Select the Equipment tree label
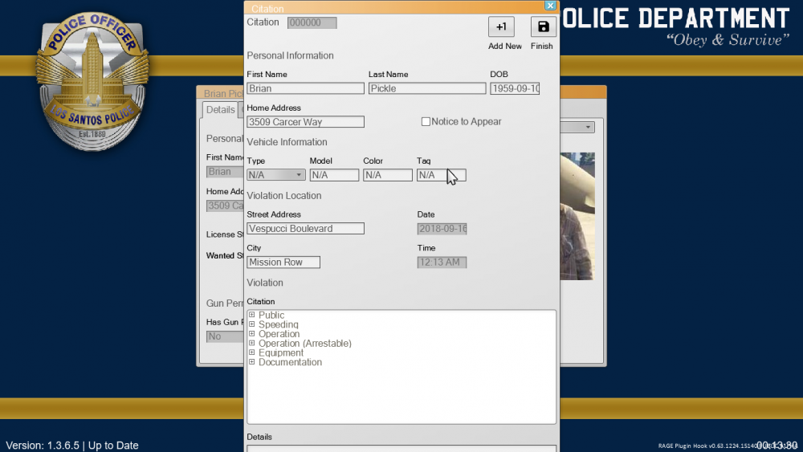 coord(280,352)
